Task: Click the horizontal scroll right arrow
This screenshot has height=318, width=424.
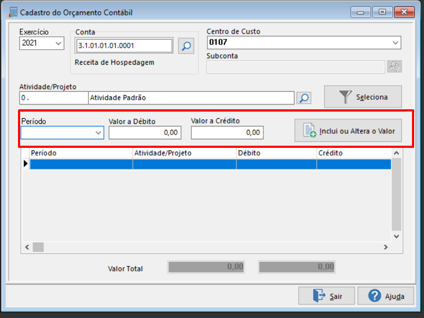Action: coord(386,247)
